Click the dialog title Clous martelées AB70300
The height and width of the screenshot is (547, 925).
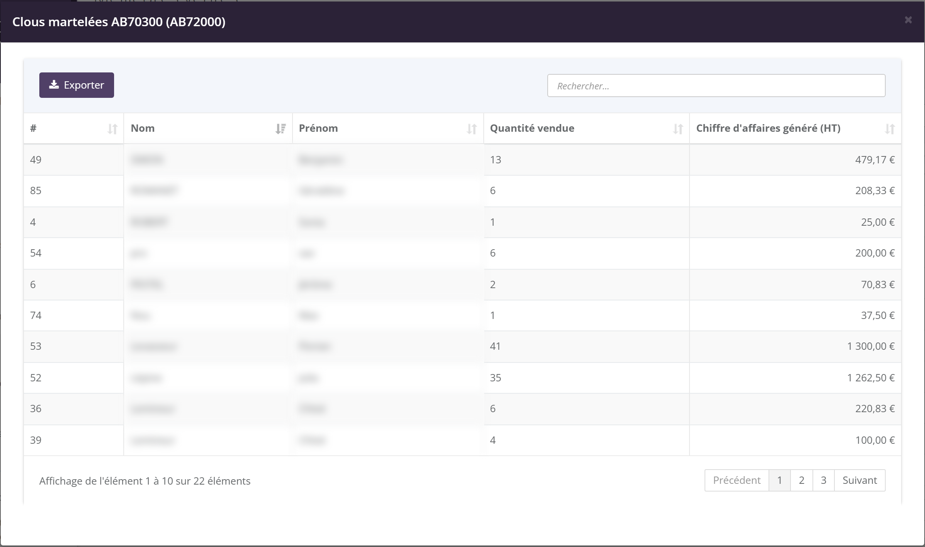[x=119, y=22]
